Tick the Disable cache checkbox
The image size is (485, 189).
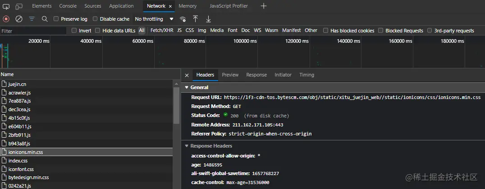(95, 19)
